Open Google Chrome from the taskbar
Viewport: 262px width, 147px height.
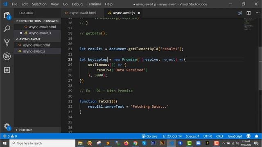click(x=135, y=143)
